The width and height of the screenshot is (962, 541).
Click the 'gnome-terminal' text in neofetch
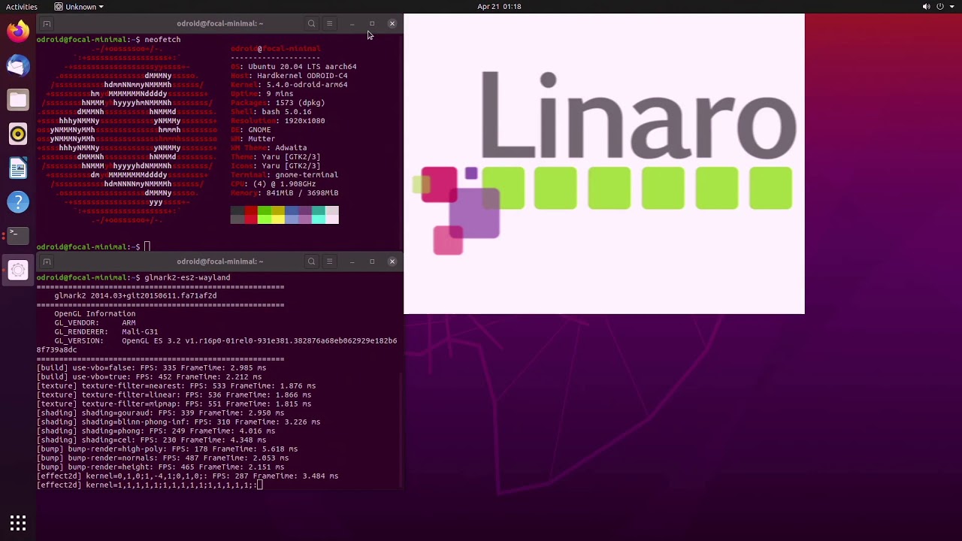pyautogui.click(x=307, y=174)
